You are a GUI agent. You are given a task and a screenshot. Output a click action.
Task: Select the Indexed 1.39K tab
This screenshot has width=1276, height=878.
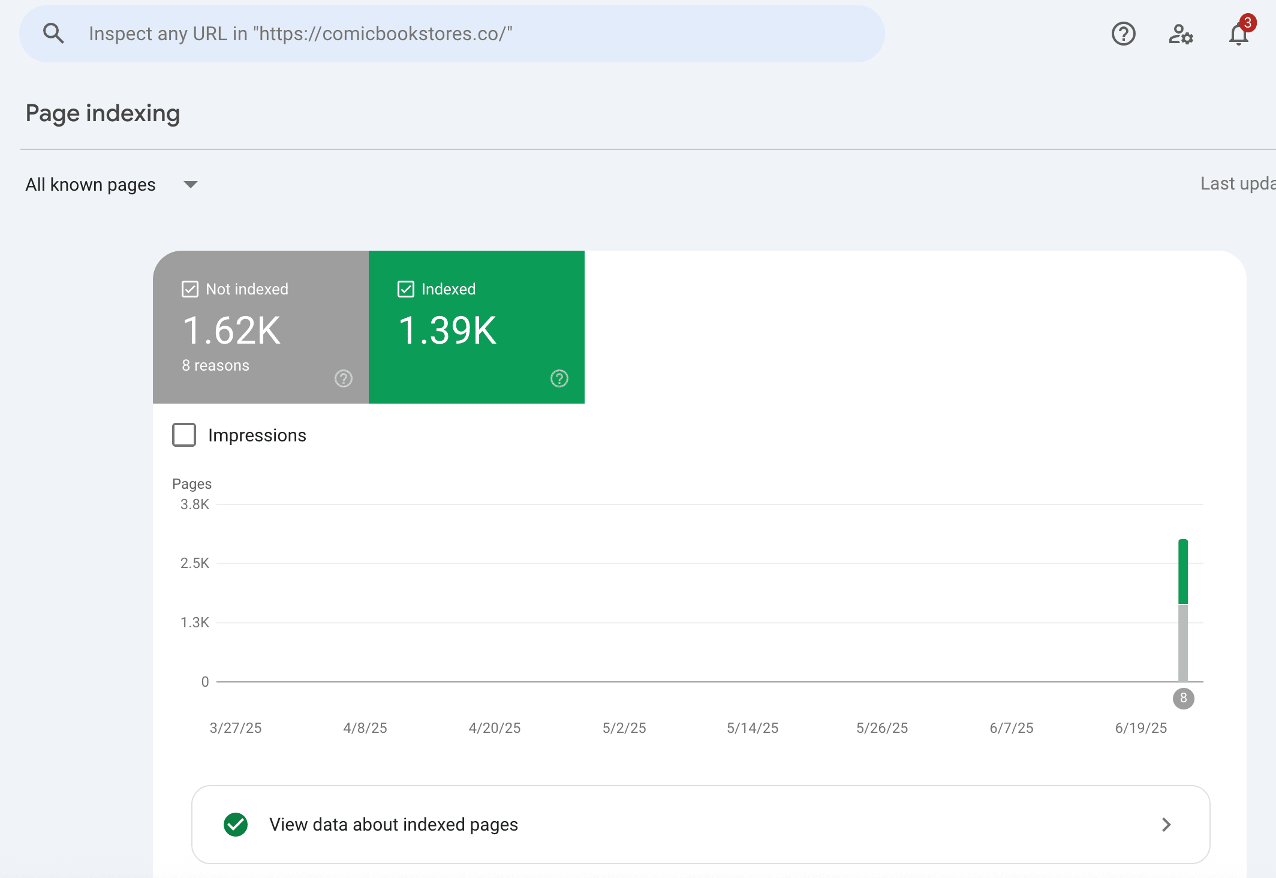pos(476,330)
